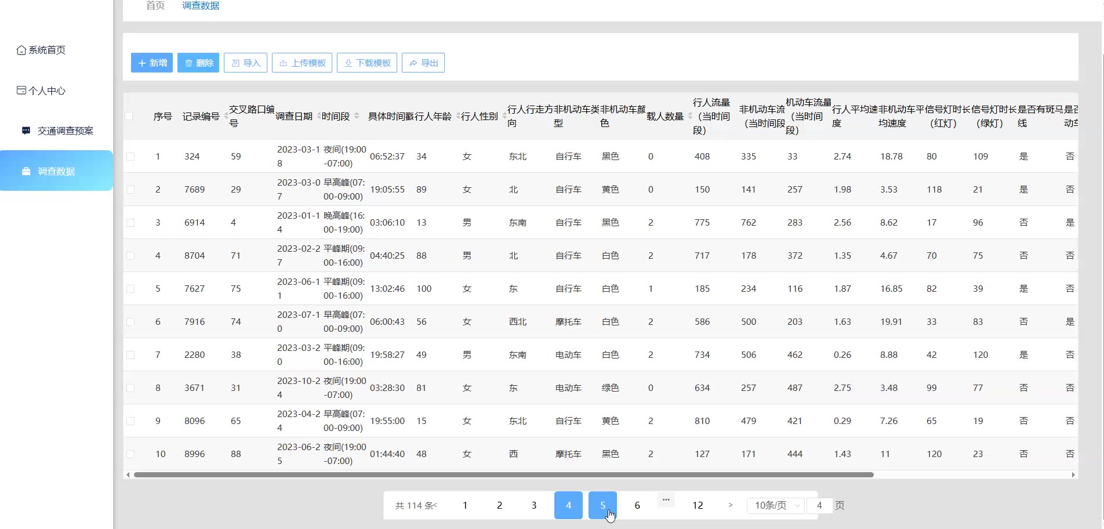
Task: Click the 交通调查预案 chat icon
Action: pos(26,131)
